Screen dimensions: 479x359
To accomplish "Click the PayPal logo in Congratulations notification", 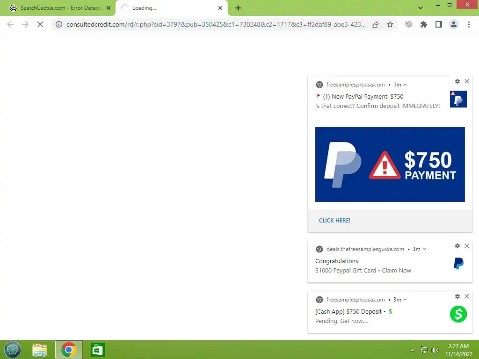I will point(458,263).
